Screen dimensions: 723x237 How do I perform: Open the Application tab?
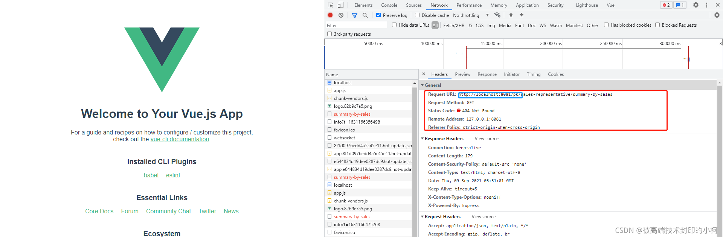[527, 5]
